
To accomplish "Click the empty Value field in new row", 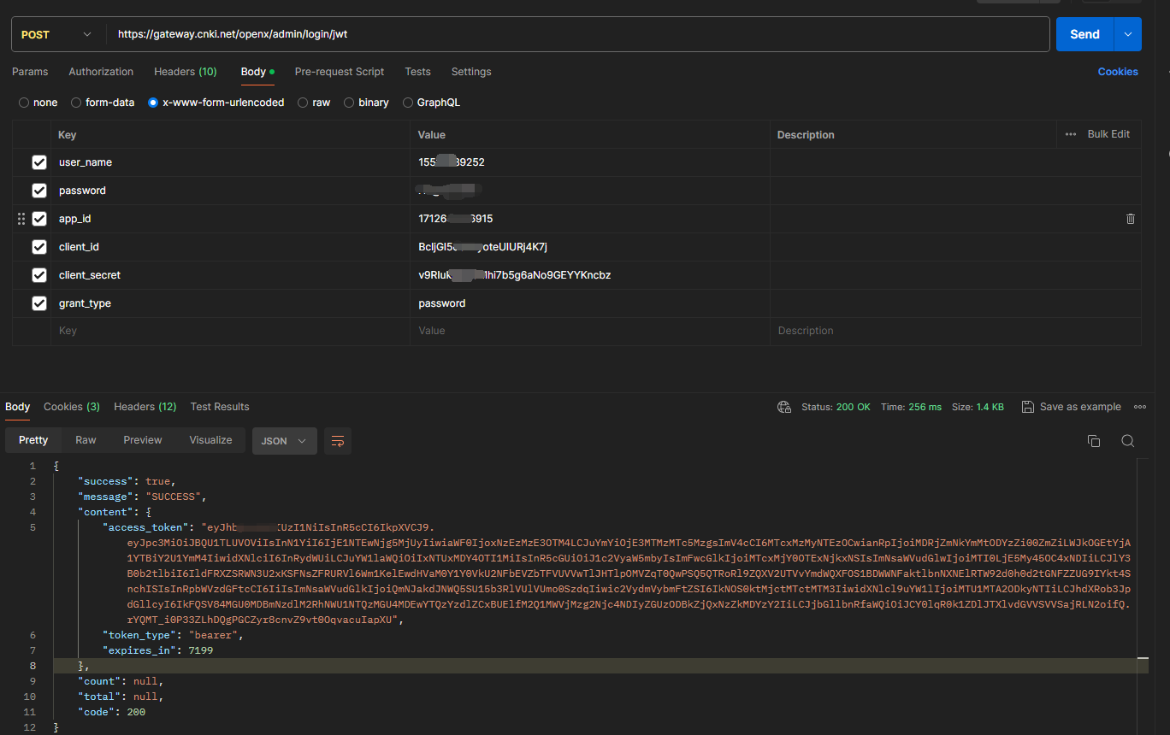I will click(590, 331).
